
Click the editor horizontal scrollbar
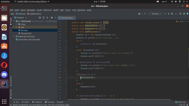coord(119,100)
